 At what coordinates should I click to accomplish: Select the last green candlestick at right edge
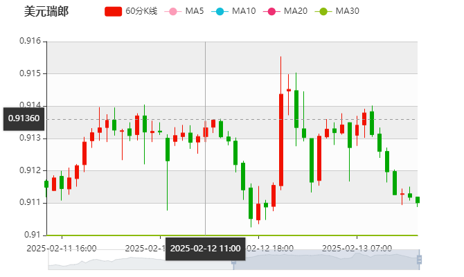click(x=417, y=200)
